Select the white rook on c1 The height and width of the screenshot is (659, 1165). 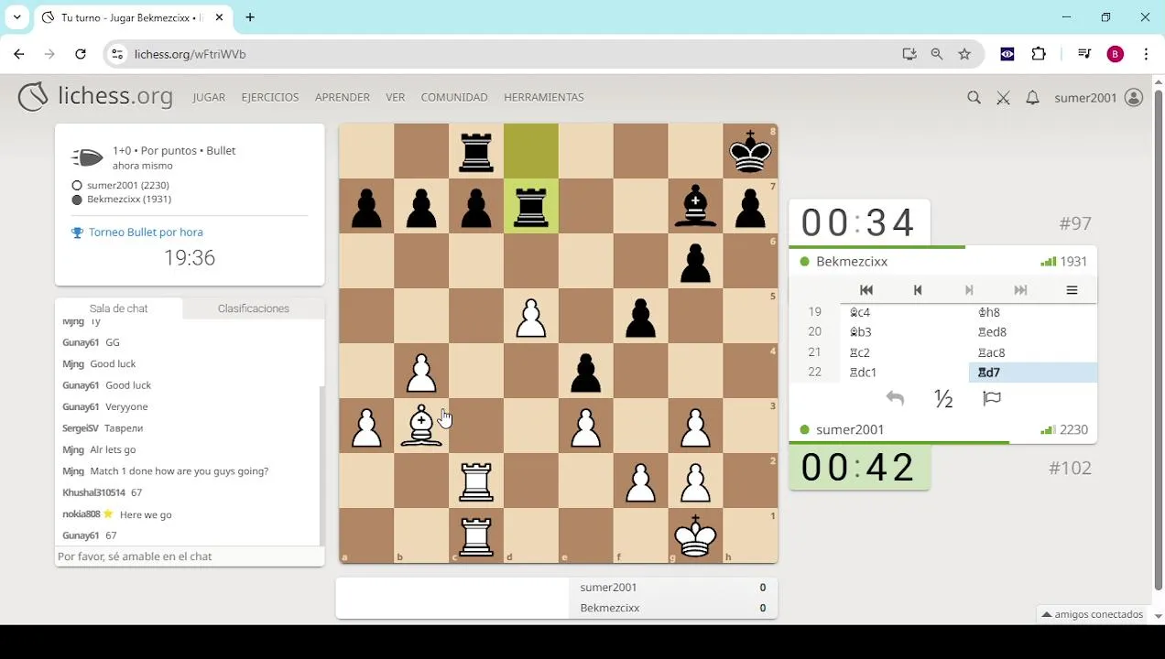click(x=476, y=535)
